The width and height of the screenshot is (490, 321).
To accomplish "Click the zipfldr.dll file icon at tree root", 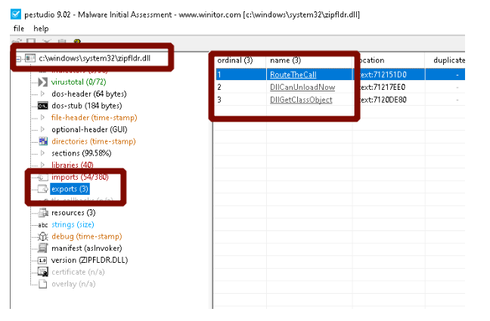I will tap(30, 58).
